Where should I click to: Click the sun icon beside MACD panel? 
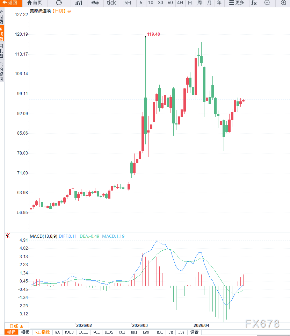[x=8, y=236]
